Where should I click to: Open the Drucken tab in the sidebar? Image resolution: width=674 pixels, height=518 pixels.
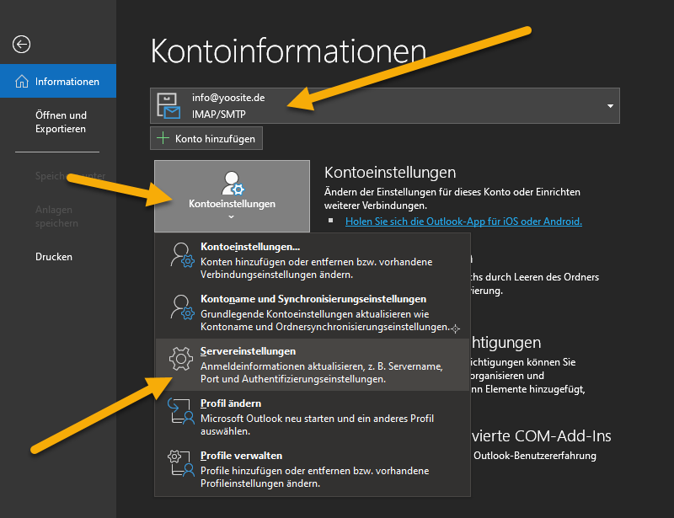click(54, 257)
